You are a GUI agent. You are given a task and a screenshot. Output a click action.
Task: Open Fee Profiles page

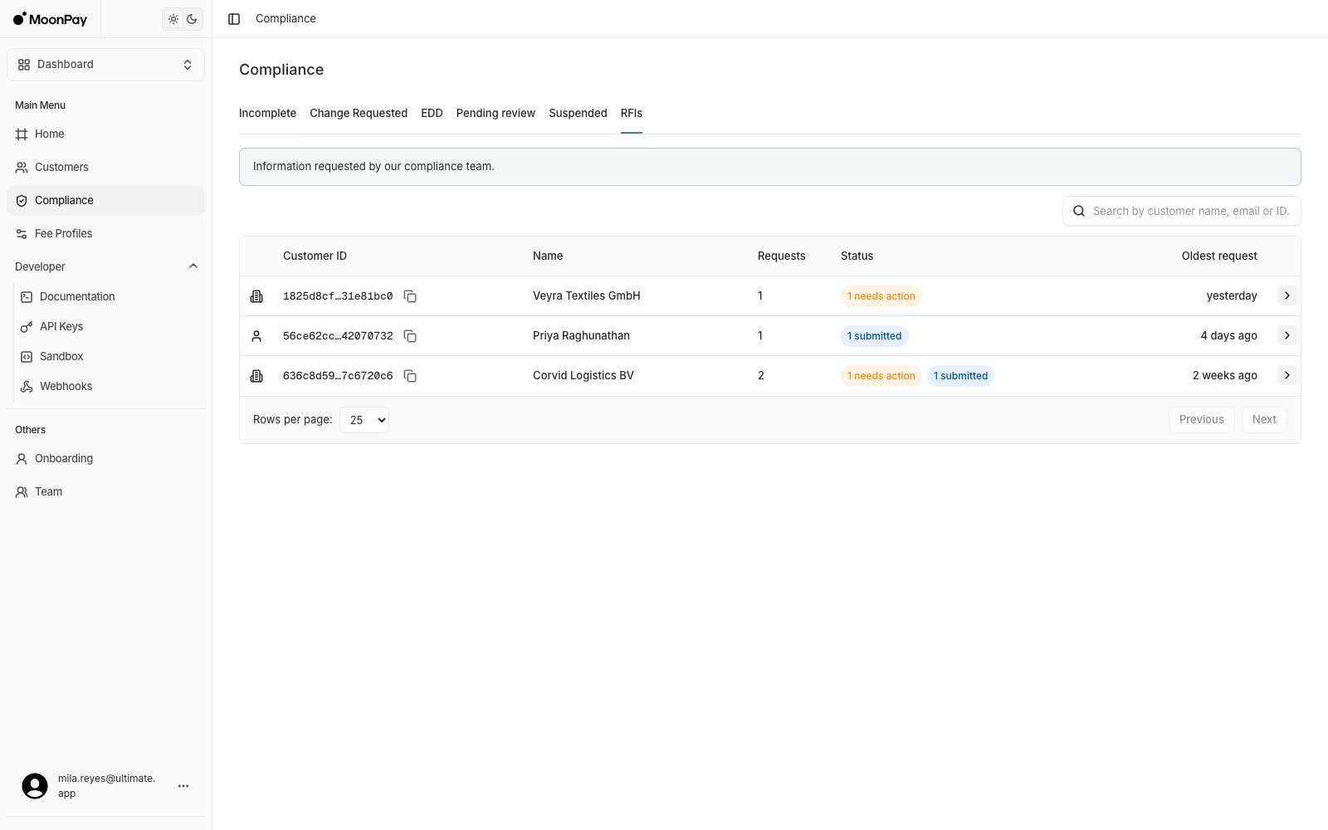pyautogui.click(x=105, y=234)
